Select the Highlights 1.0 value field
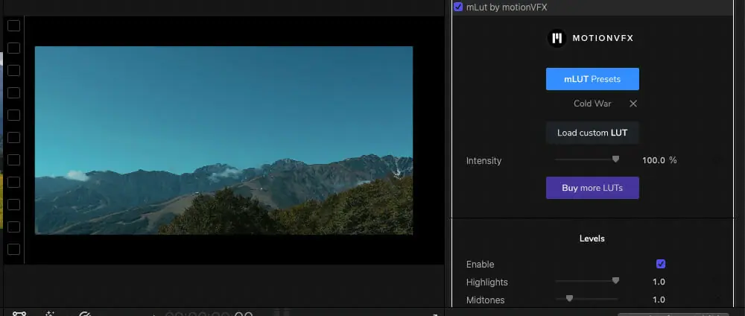The height and width of the screenshot is (316, 745). point(659,282)
